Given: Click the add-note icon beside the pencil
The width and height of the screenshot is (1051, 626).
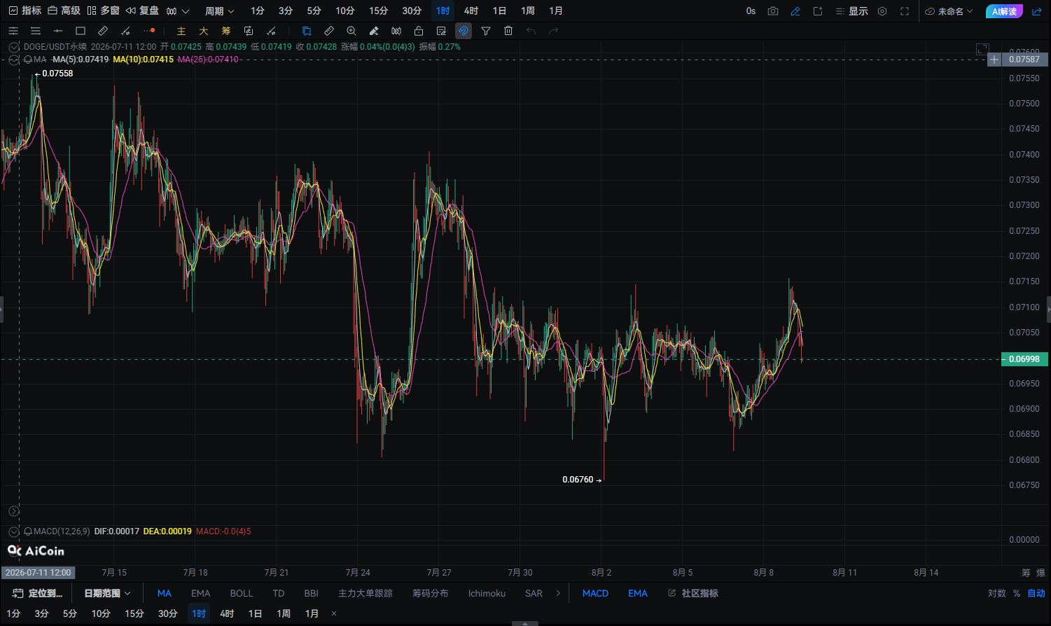Looking at the screenshot, I should click(x=818, y=11).
